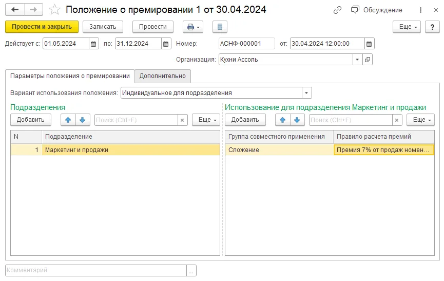Edit the Действует с date field
The width and height of the screenshot is (444, 281).
point(66,44)
